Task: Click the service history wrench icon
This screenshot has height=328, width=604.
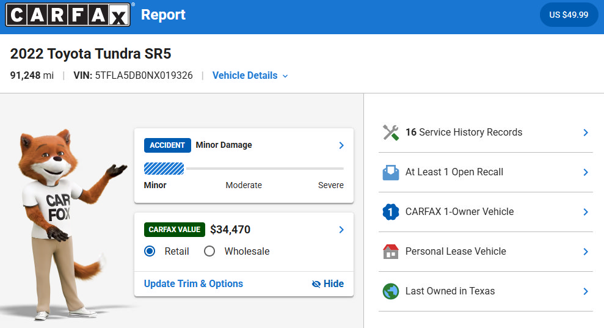Action: click(391, 133)
